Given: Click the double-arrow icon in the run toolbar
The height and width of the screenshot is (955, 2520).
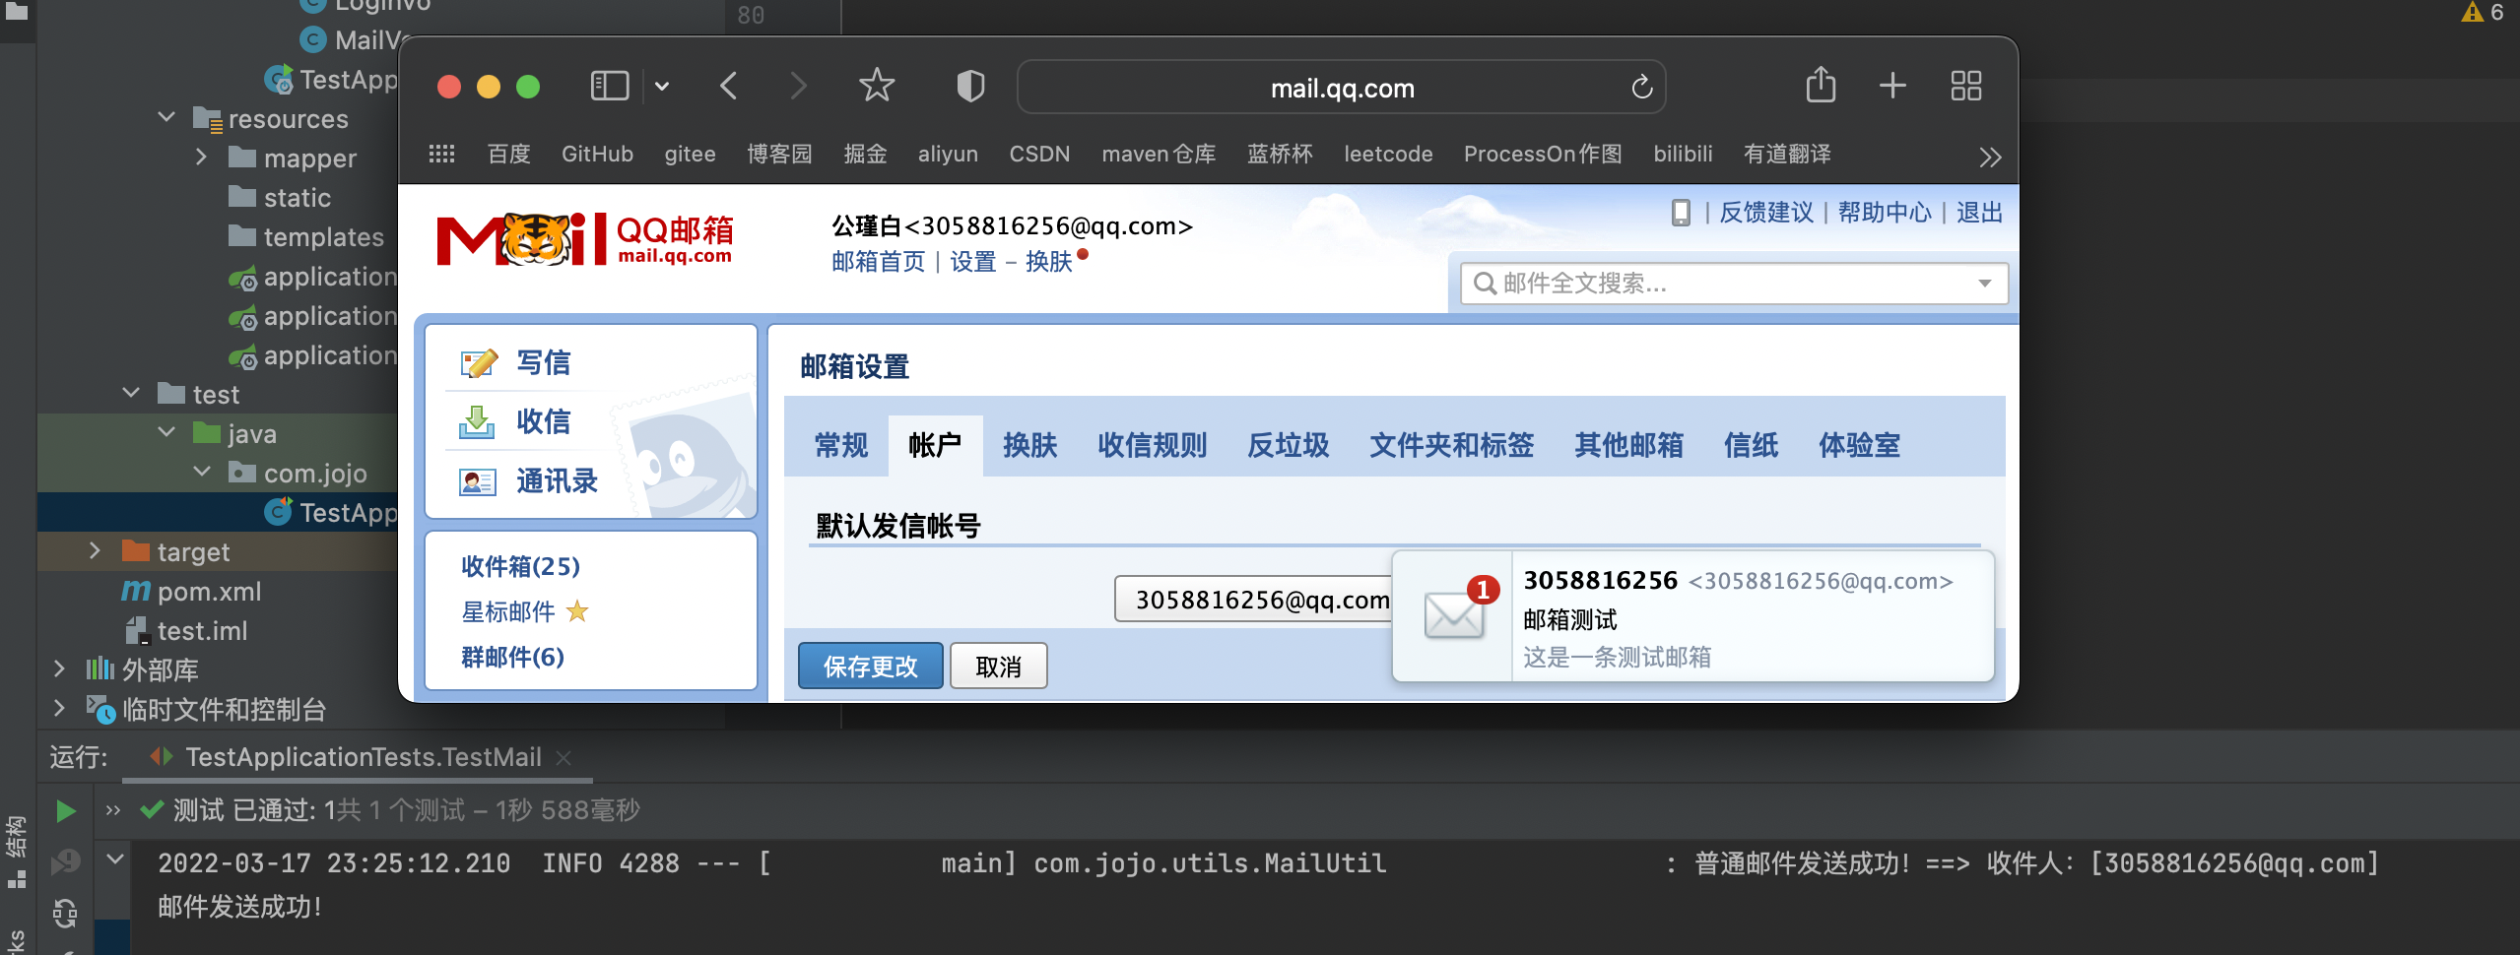Looking at the screenshot, I should (113, 810).
